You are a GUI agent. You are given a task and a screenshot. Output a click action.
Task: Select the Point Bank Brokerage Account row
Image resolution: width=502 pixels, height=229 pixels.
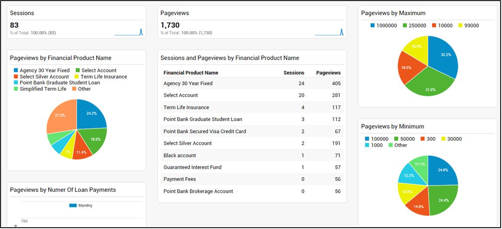point(251,191)
